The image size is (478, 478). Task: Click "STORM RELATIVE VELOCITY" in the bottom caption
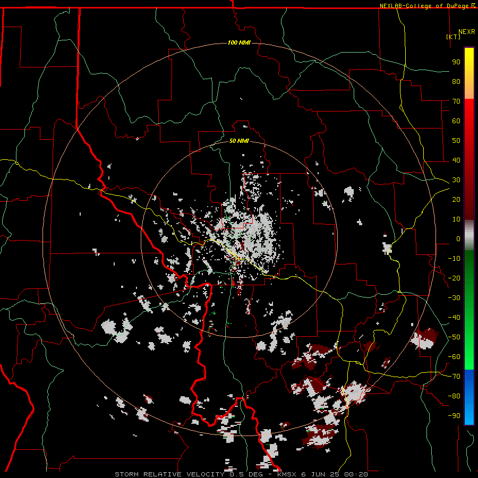pyautogui.click(x=170, y=474)
